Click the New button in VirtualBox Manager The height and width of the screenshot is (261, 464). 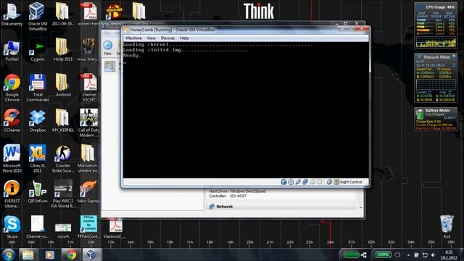coord(108,48)
